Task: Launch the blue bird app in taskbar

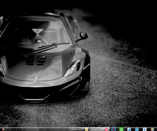Action: click(144, 129)
